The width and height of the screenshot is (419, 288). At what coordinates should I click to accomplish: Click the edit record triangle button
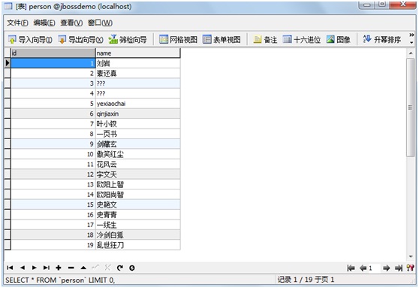pyautogui.click(x=83, y=268)
